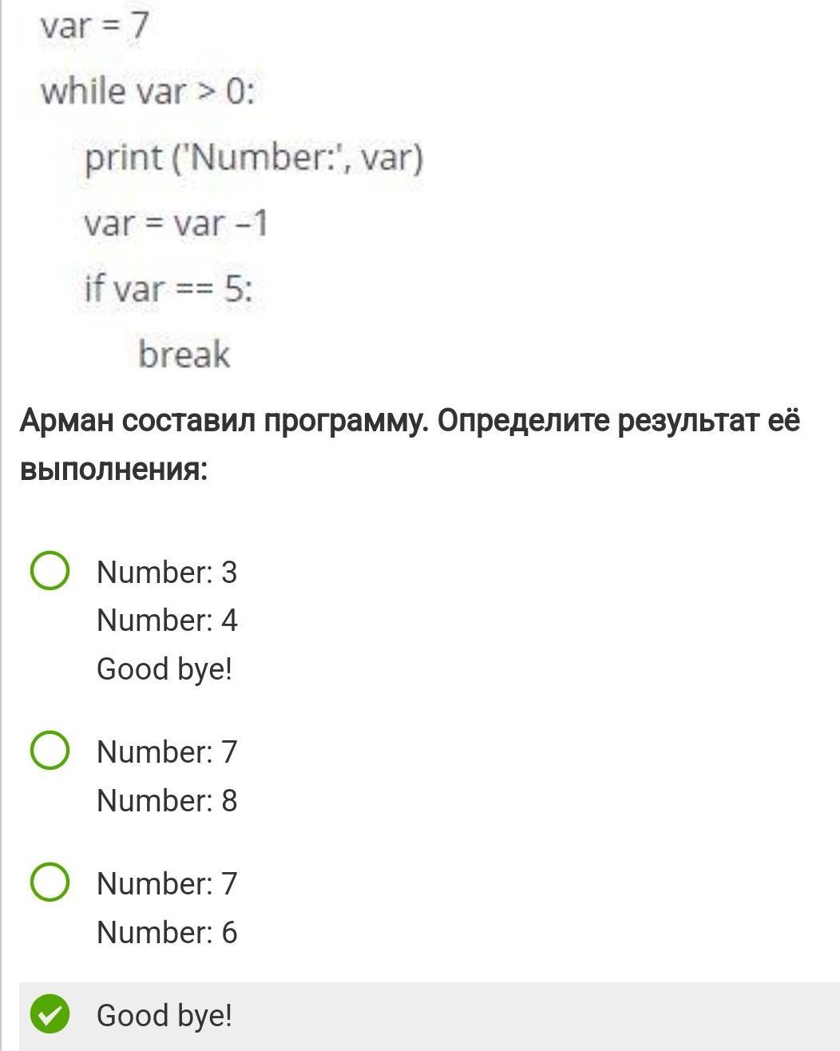
Task: Click the 'var = 7' code line
Action: pyautogui.click(x=95, y=26)
